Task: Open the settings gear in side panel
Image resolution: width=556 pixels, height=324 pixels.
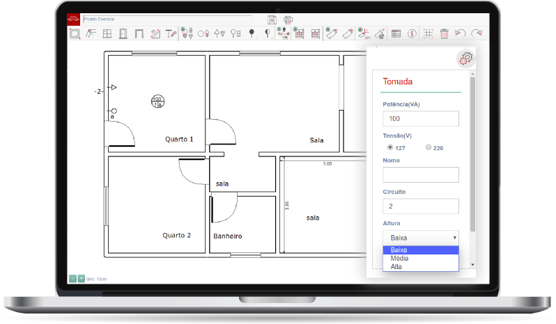Action: pos(465,58)
